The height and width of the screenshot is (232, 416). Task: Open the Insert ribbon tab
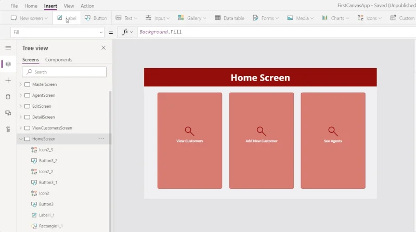(50, 6)
